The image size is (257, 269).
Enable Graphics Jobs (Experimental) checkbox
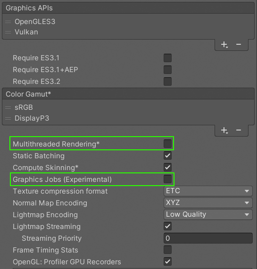coord(167,179)
